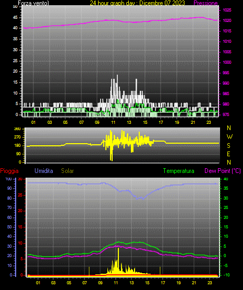
Task: Click the 15 value on red rain axis
Action: 20,227
